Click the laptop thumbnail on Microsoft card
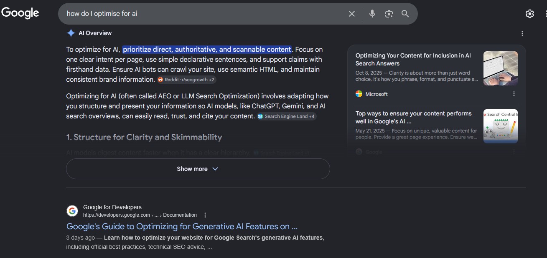Screen dimensions: 547x258 [x=501, y=68]
